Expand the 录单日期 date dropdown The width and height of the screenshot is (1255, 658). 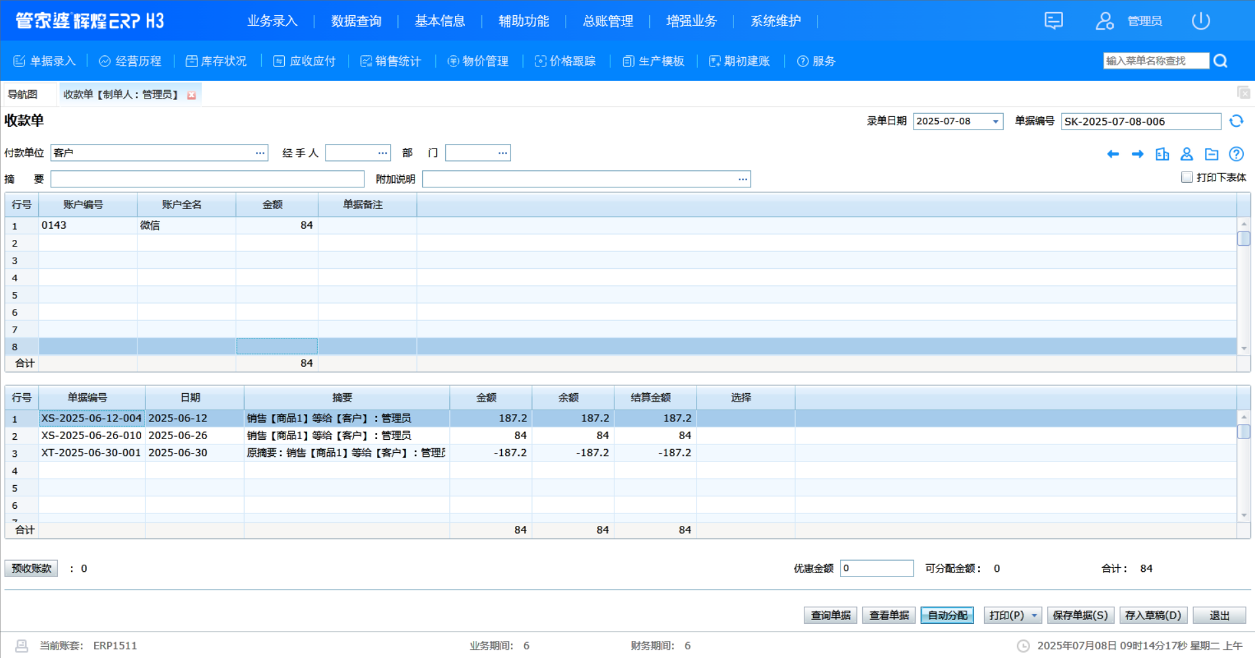pos(995,122)
